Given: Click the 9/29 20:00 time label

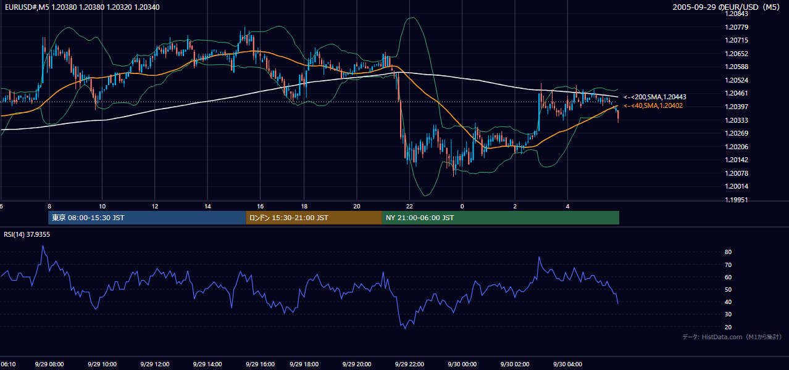Looking at the screenshot, I should [356, 364].
